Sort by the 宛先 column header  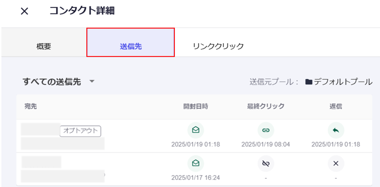point(31,106)
